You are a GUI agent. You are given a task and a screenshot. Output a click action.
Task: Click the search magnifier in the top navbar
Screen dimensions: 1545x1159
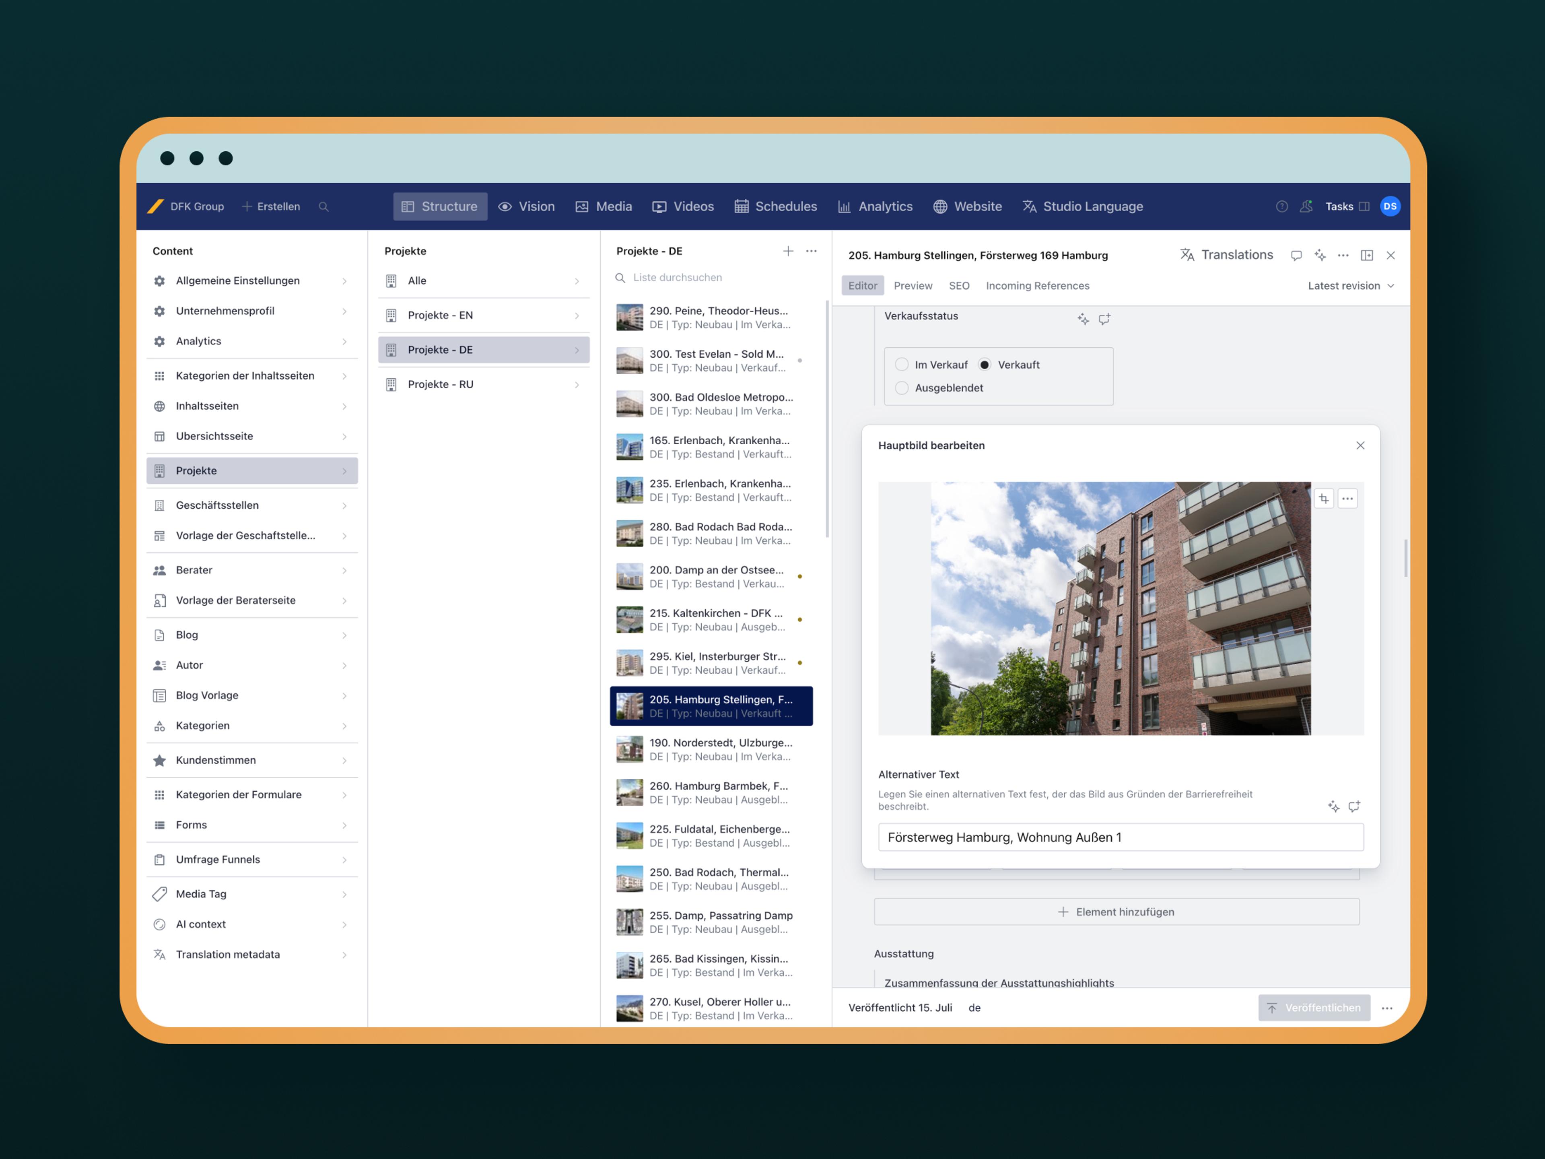click(323, 207)
